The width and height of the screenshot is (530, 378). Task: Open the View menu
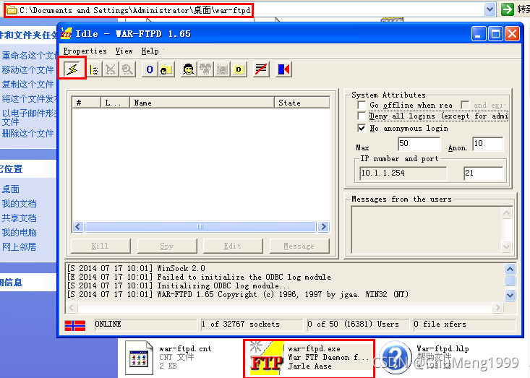124,51
